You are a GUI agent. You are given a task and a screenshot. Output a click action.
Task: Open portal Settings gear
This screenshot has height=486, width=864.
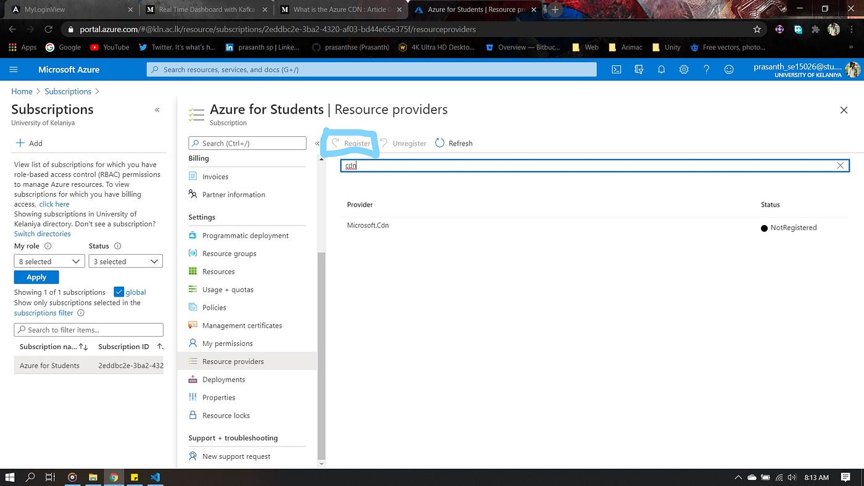coord(684,70)
